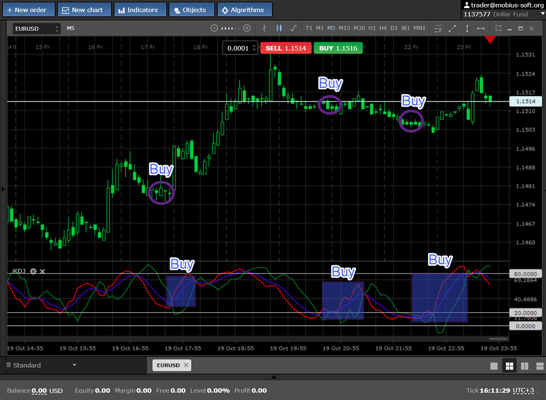Click the red scroll-to-latest triangle marker
The width and height of the screenshot is (546, 400).
[x=490, y=39]
